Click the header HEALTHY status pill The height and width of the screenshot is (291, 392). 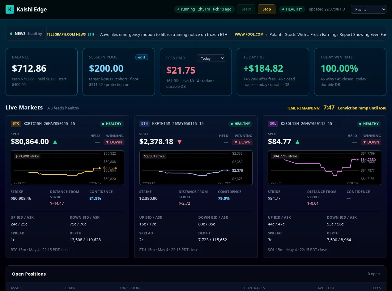point(292,9)
